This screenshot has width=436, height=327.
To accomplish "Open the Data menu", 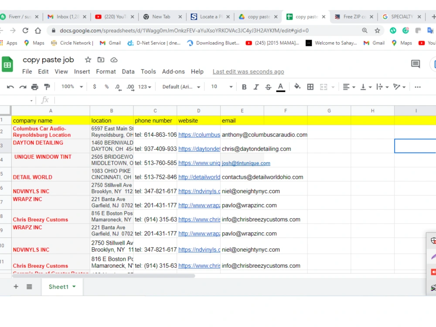I will [128, 72].
